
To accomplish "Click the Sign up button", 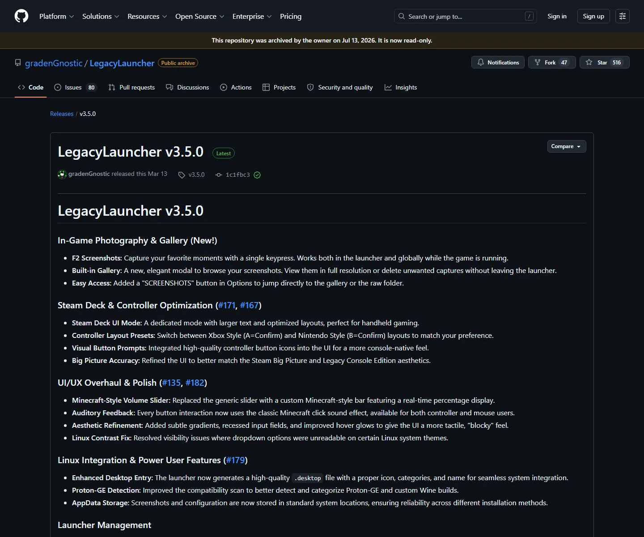I will click(593, 16).
